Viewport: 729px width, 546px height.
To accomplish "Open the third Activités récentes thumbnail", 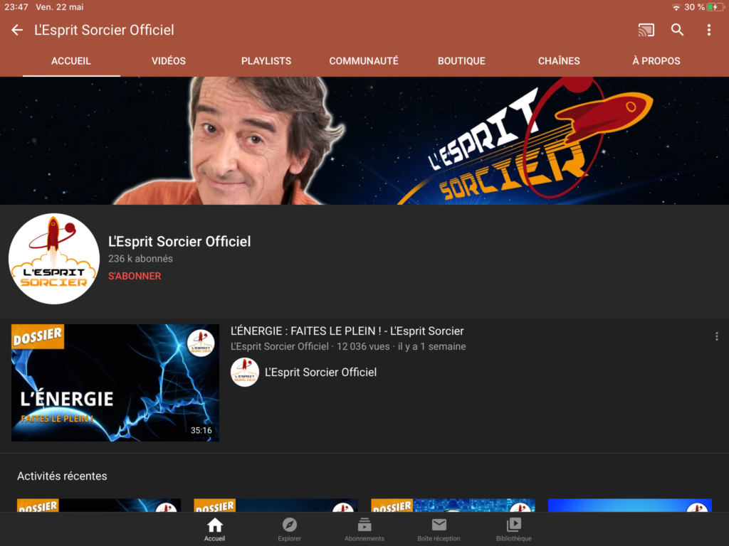I will (x=453, y=505).
